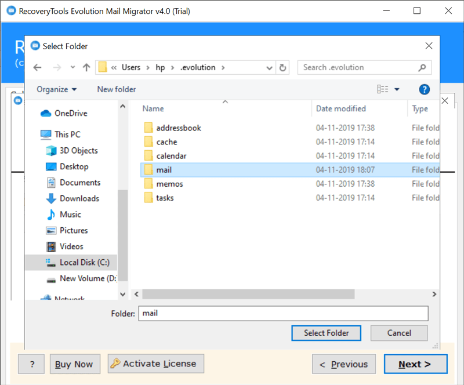Cancel the folder selection
This screenshot has height=385, width=464.
pos(399,333)
